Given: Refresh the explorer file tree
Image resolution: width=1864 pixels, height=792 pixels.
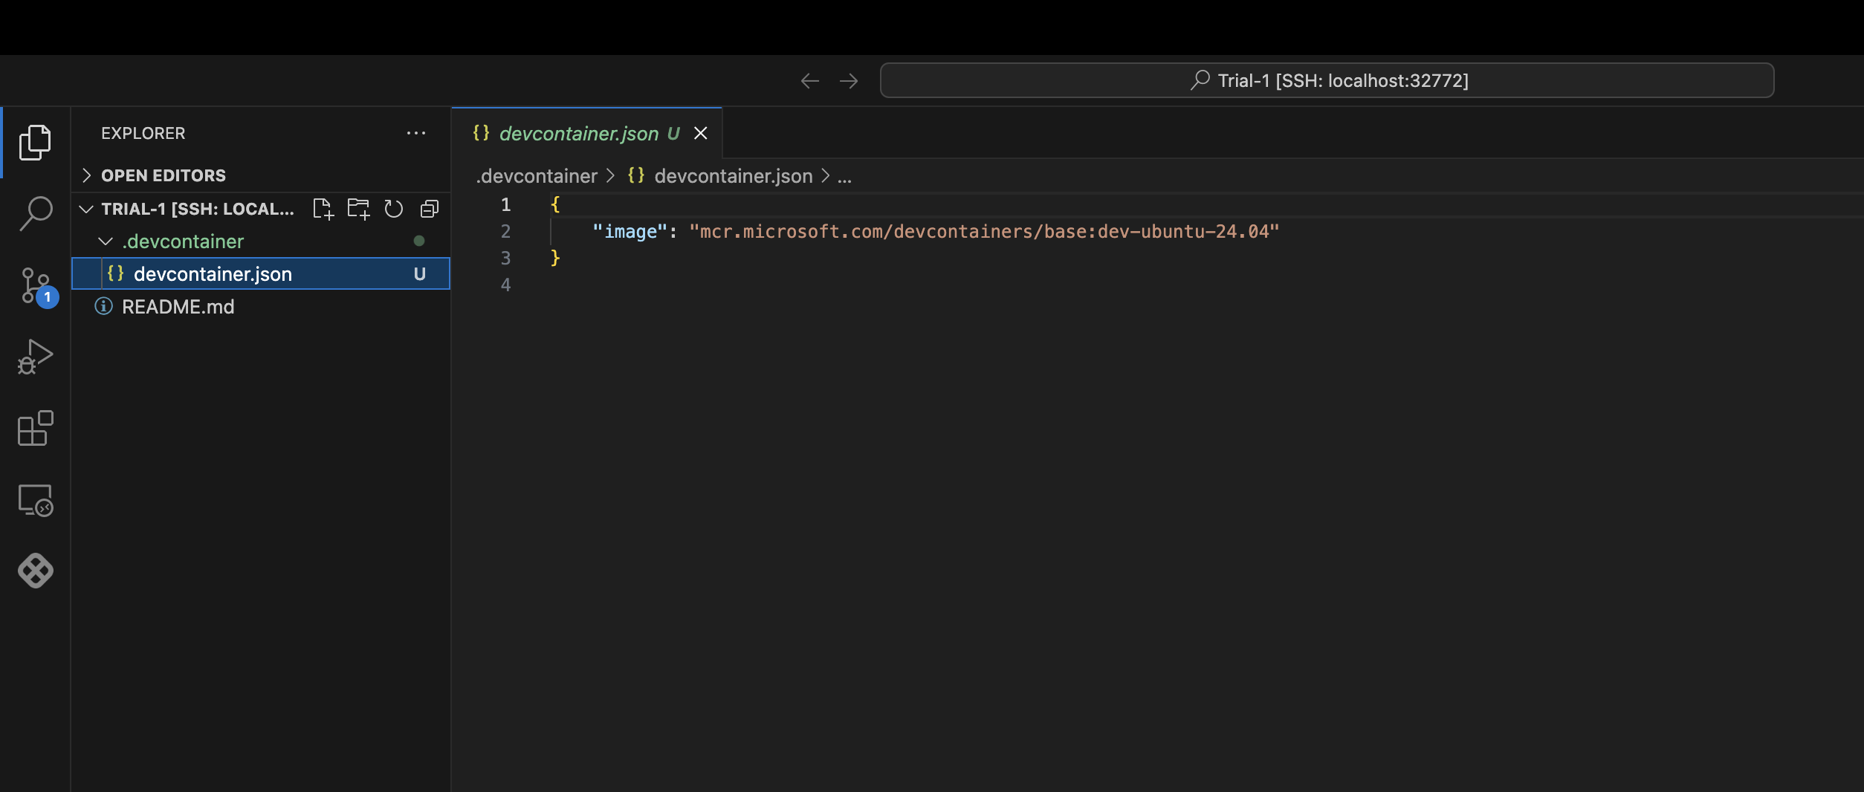Looking at the screenshot, I should pyautogui.click(x=394, y=209).
